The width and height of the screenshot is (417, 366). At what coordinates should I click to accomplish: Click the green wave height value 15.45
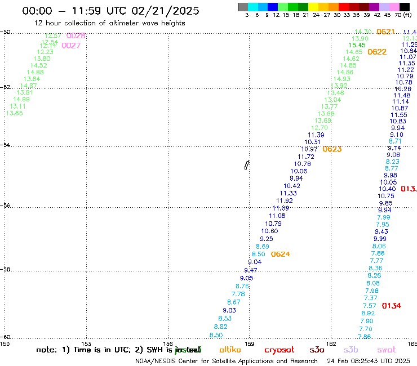tap(357, 45)
